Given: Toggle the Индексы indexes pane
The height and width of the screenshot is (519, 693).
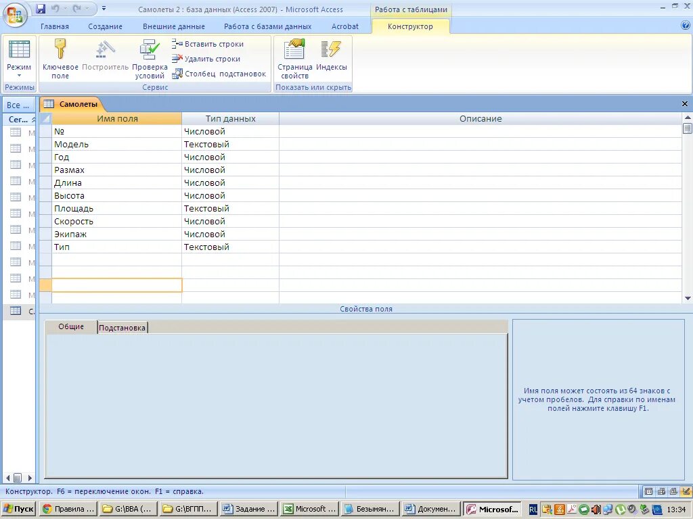Looking at the screenshot, I should point(332,54).
